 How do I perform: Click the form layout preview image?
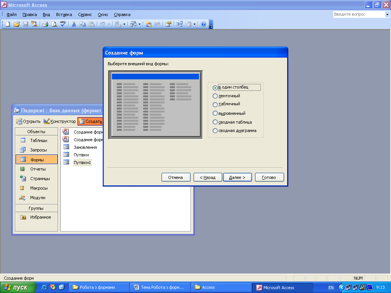pos(156,105)
